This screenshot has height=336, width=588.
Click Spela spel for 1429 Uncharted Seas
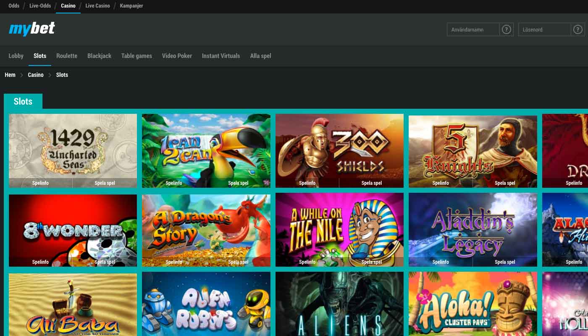pyautogui.click(x=105, y=183)
